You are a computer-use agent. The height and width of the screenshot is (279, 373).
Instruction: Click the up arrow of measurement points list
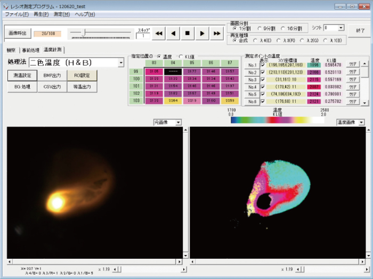coord(364,64)
